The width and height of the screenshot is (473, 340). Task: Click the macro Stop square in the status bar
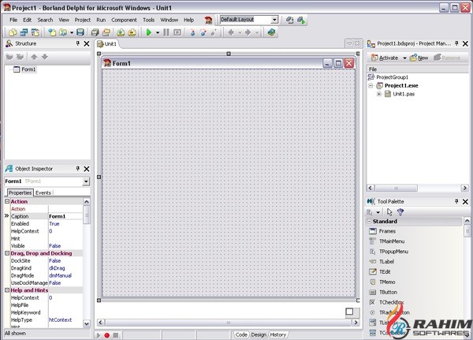click(116, 335)
